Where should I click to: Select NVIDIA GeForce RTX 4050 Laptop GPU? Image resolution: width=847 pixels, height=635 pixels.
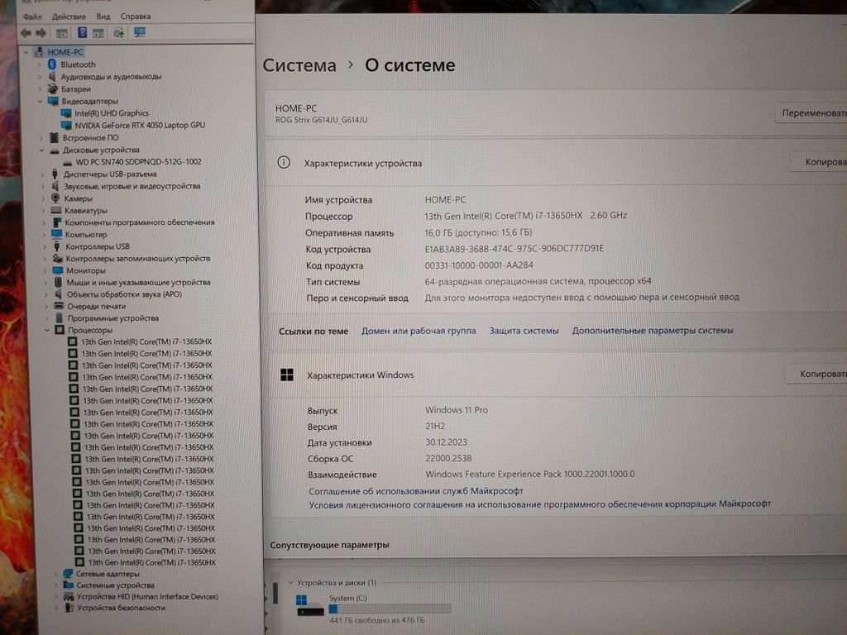click(139, 125)
